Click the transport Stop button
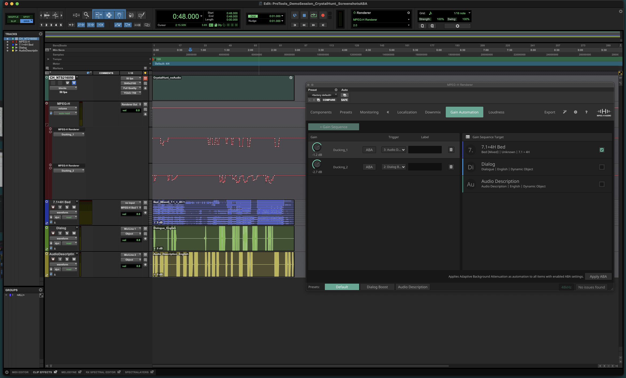 [x=304, y=16]
